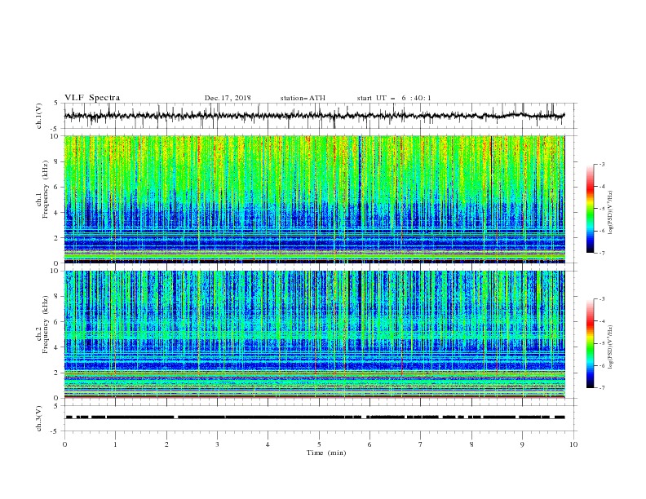Click the '-3' label on ch.2 colorbar
Image resolution: width=646 pixels, height=499 pixels.
(x=601, y=299)
